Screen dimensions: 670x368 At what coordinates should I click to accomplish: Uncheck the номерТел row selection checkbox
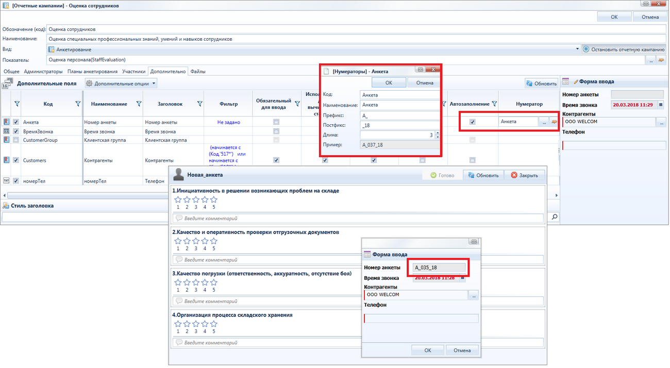tap(16, 181)
